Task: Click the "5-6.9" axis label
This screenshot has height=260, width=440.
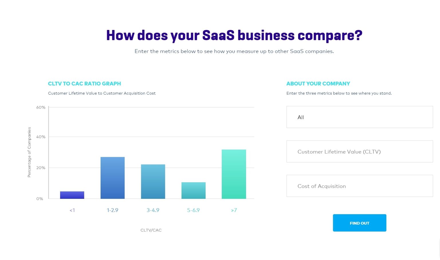Action: click(x=193, y=210)
